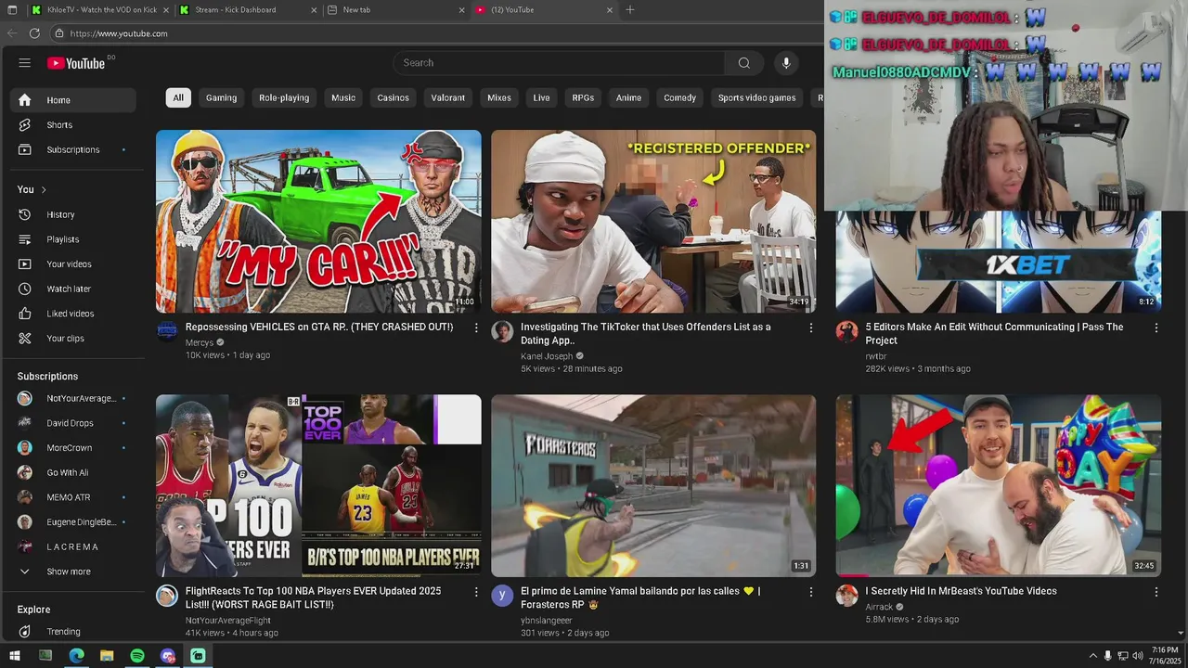1188x668 pixels.
Task: Click the Kanel Joseph channel avatar
Action: pos(502,332)
